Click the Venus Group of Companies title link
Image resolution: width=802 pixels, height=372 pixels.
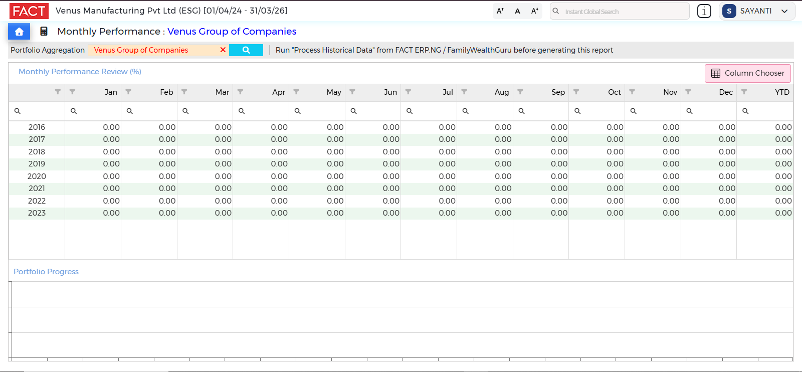[x=232, y=32]
